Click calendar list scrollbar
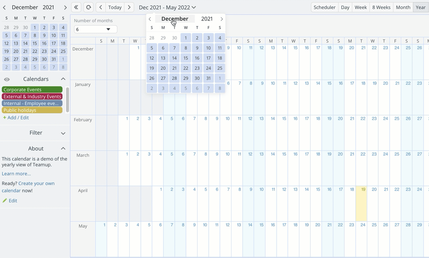This screenshot has width=429, height=258. tap(67, 100)
